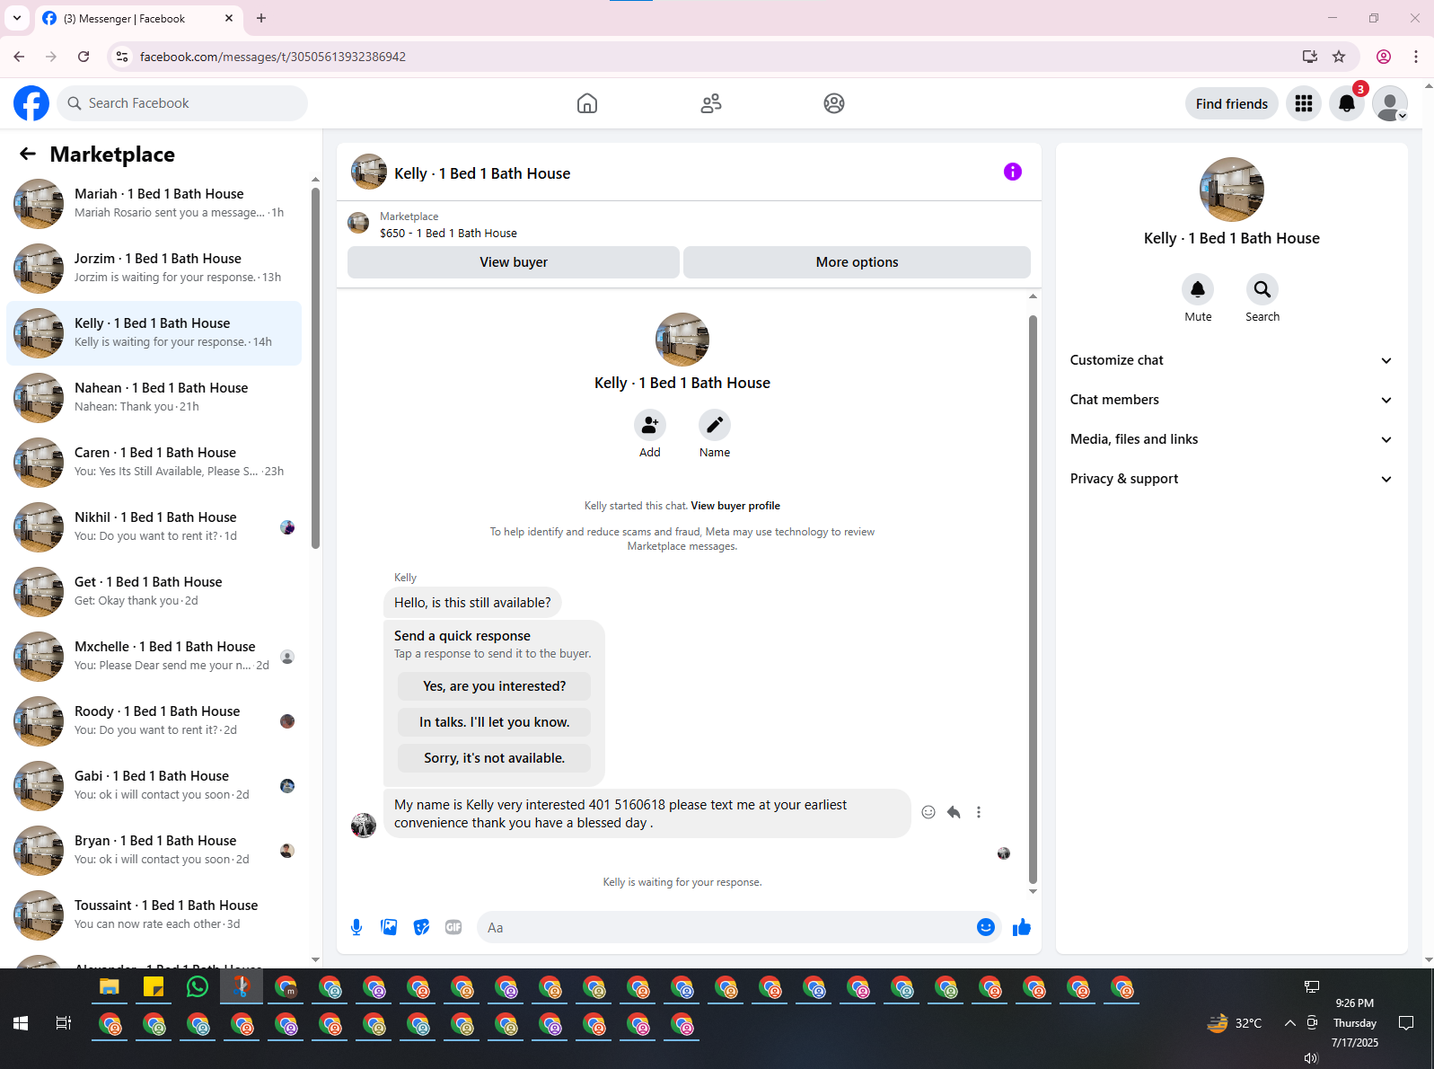The height and width of the screenshot is (1069, 1434).
Task: Open Jorzim's 1 Bed 1 Bath House chat
Action: (154, 269)
